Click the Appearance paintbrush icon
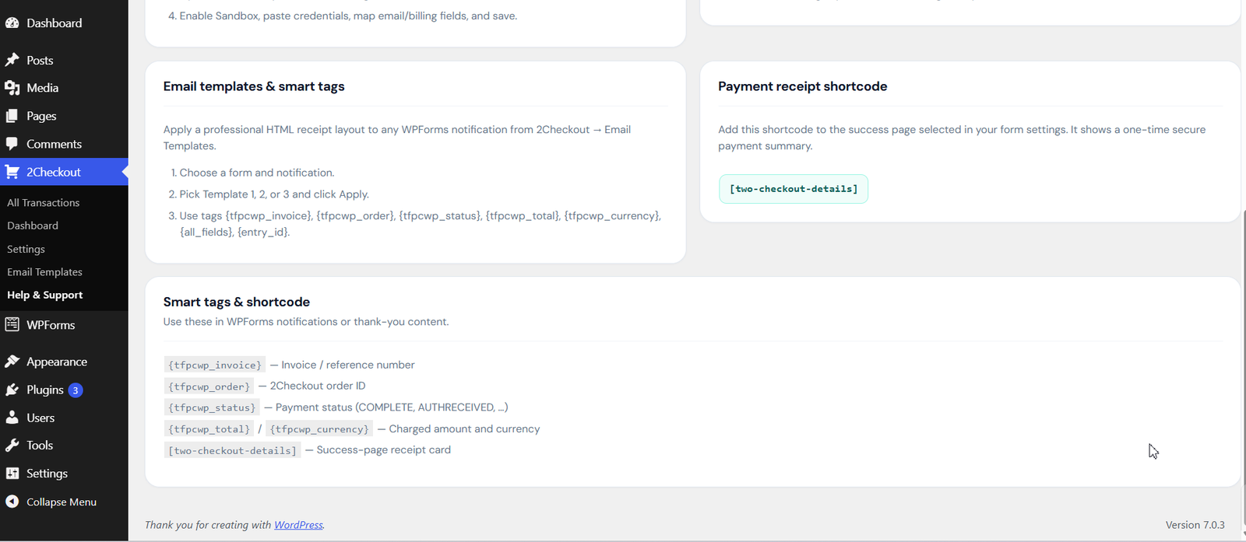 coord(12,362)
